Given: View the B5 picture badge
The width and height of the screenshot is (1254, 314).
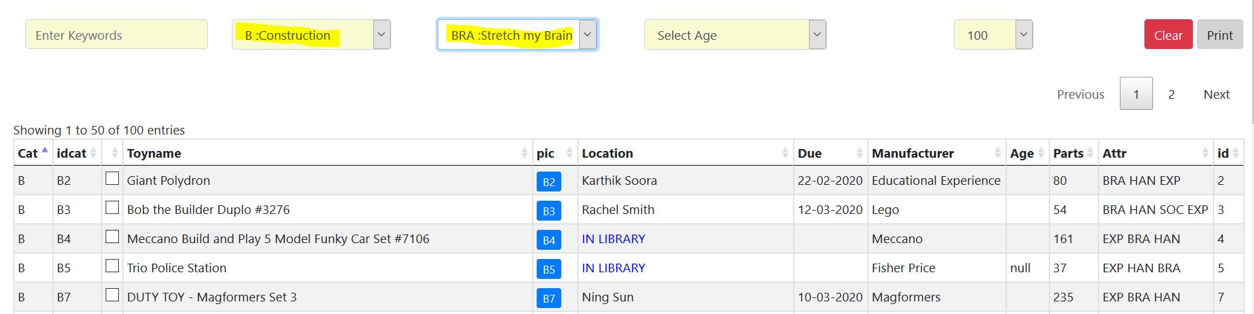Looking at the screenshot, I should 549,269.
